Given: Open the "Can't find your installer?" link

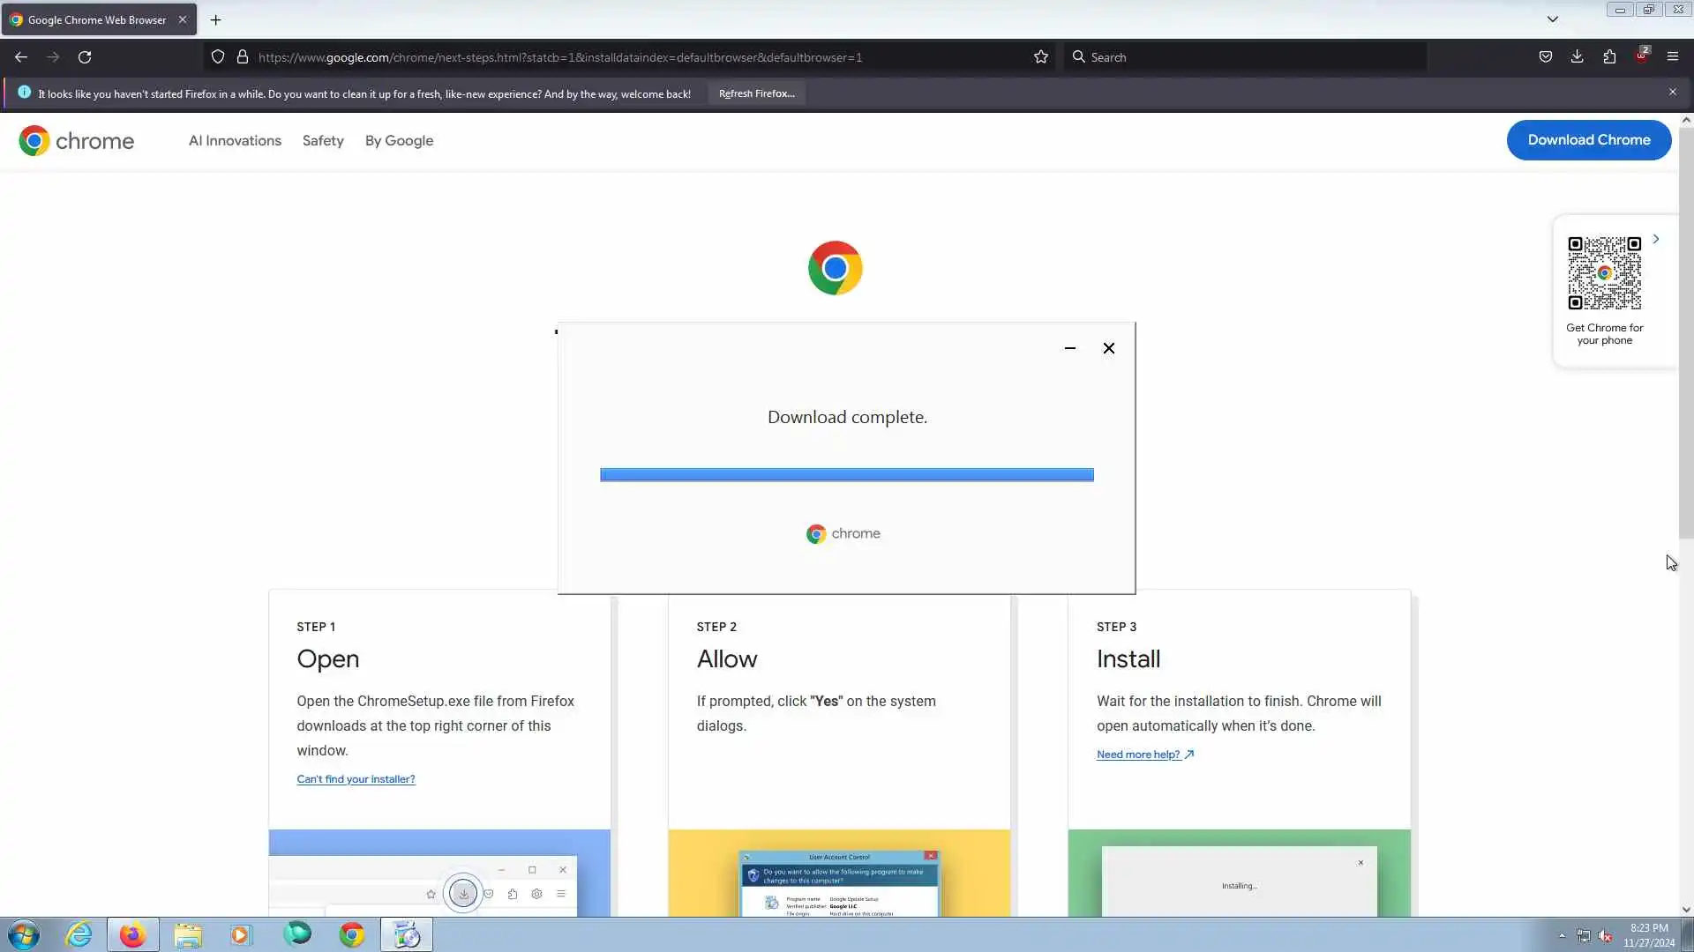Looking at the screenshot, I should [x=356, y=779].
